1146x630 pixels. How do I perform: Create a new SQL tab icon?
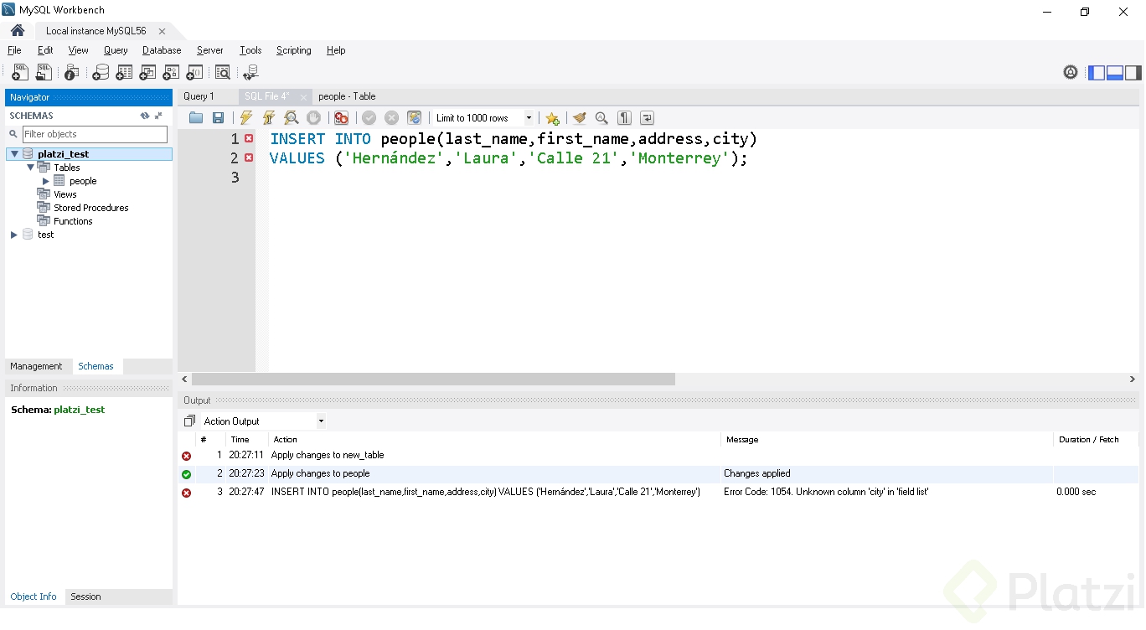(20, 73)
